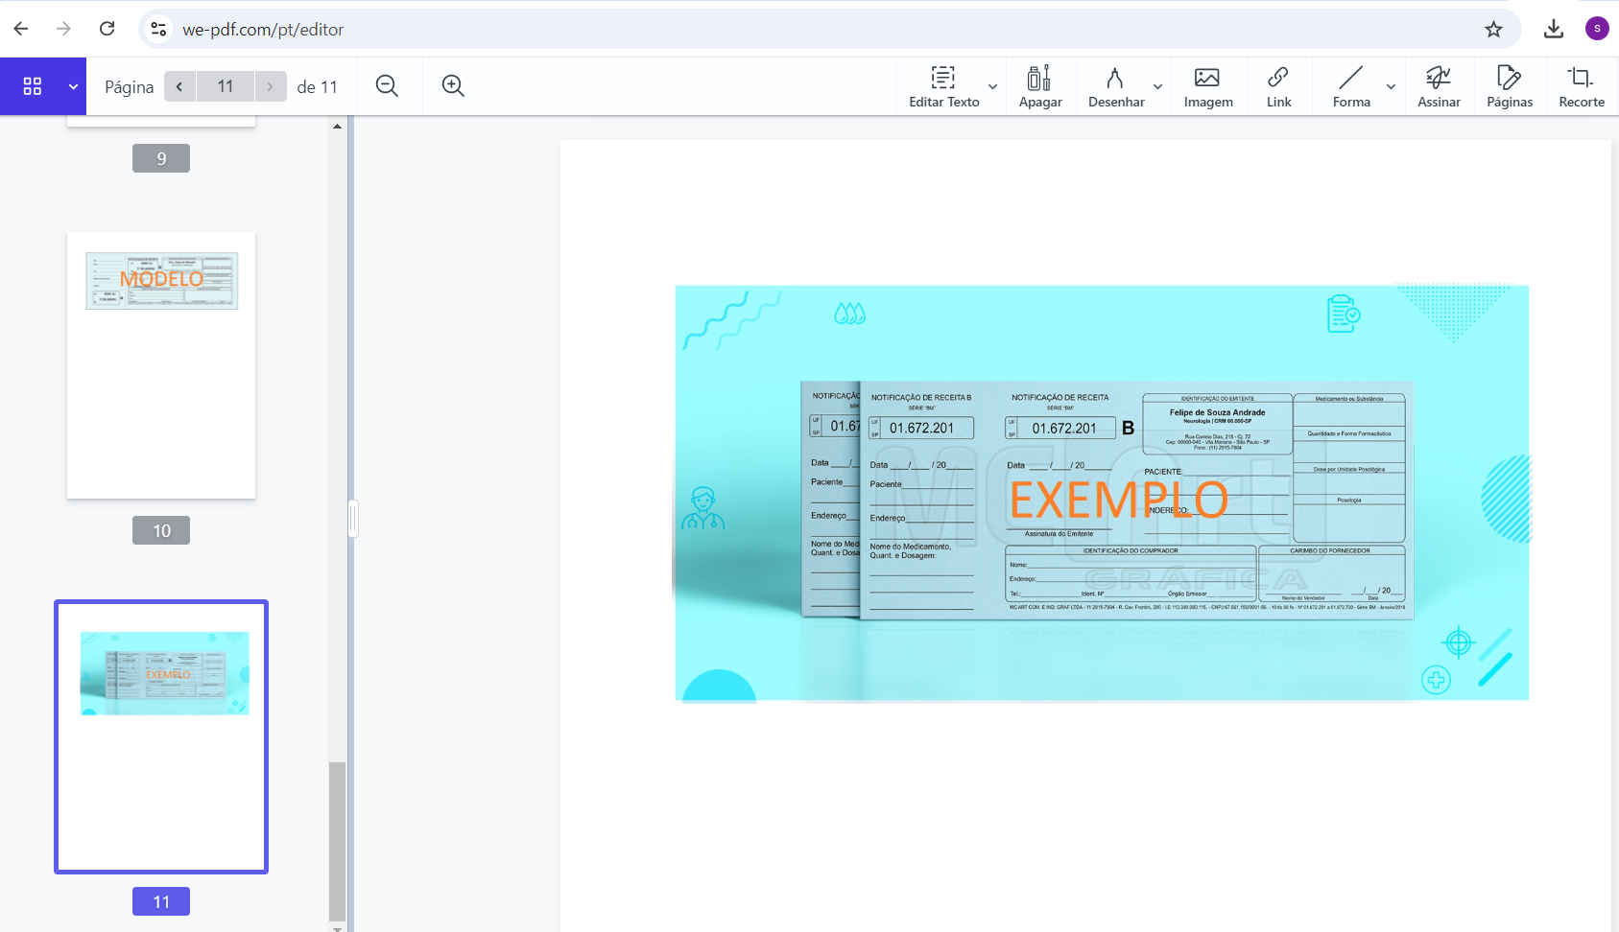This screenshot has height=932, width=1619.
Task: Select page 10 thumbnail with MODELO
Action: click(161, 364)
